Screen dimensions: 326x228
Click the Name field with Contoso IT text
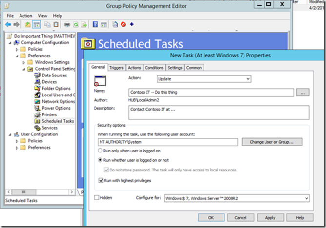tap(211, 93)
